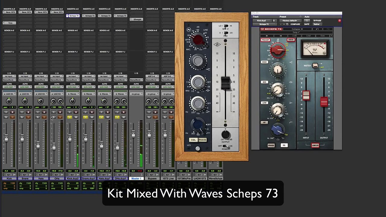
Task: Toggle the PREAMP button in Scheps 73
Action: pyautogui.click(x=265, y=40)
